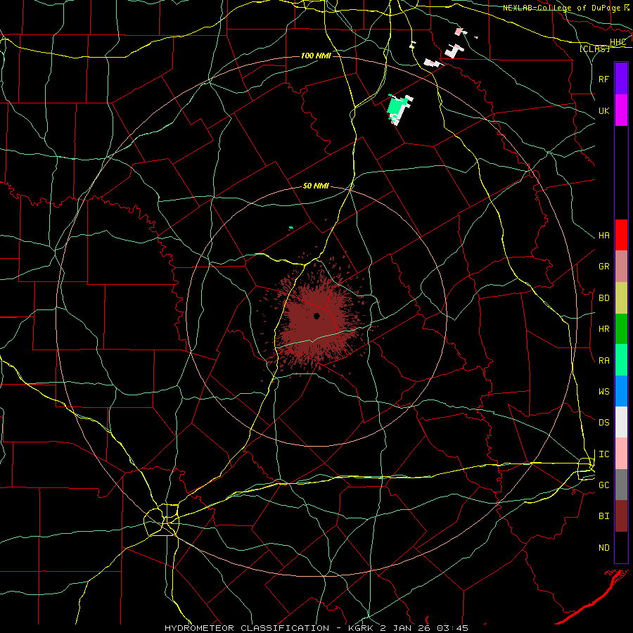633x633 pixels.
Task: Click the tiny green echo inside 50 NMI ring
Action: (290, 228)
